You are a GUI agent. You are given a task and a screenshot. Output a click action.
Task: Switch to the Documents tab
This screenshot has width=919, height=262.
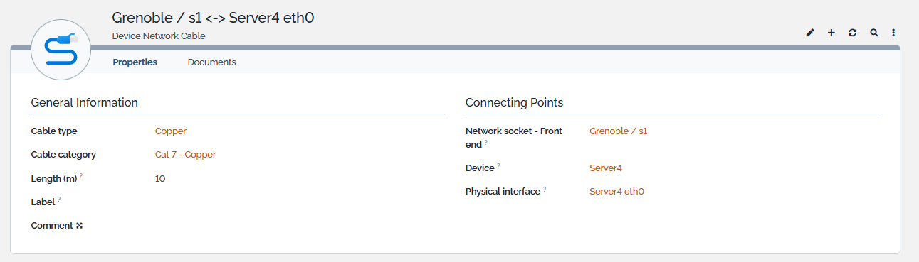211,62
